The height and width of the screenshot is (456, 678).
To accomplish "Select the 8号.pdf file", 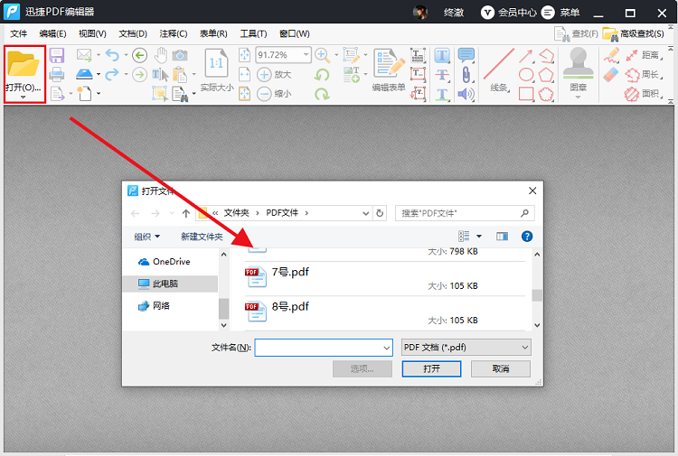I will coord(385,313).
